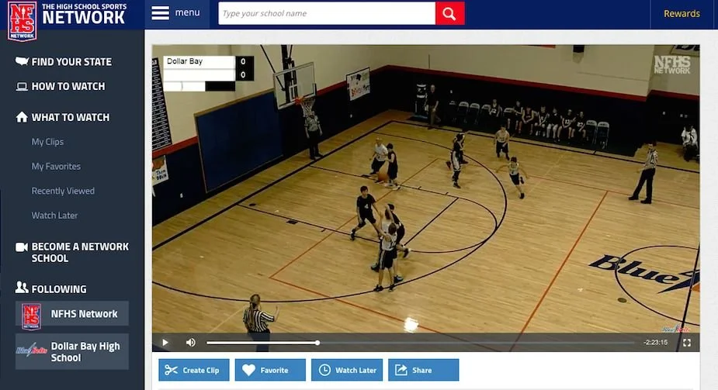
Task: Enter fullscreen mode on the video
Action: pos(686,343)
